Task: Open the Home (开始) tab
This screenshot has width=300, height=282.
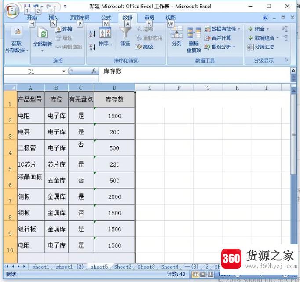Action: (x=32, y=18)
